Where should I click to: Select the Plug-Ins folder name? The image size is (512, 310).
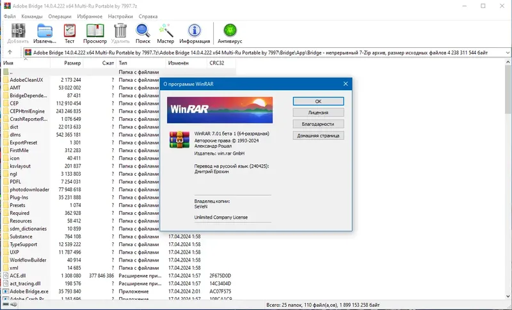pos(19,198)
